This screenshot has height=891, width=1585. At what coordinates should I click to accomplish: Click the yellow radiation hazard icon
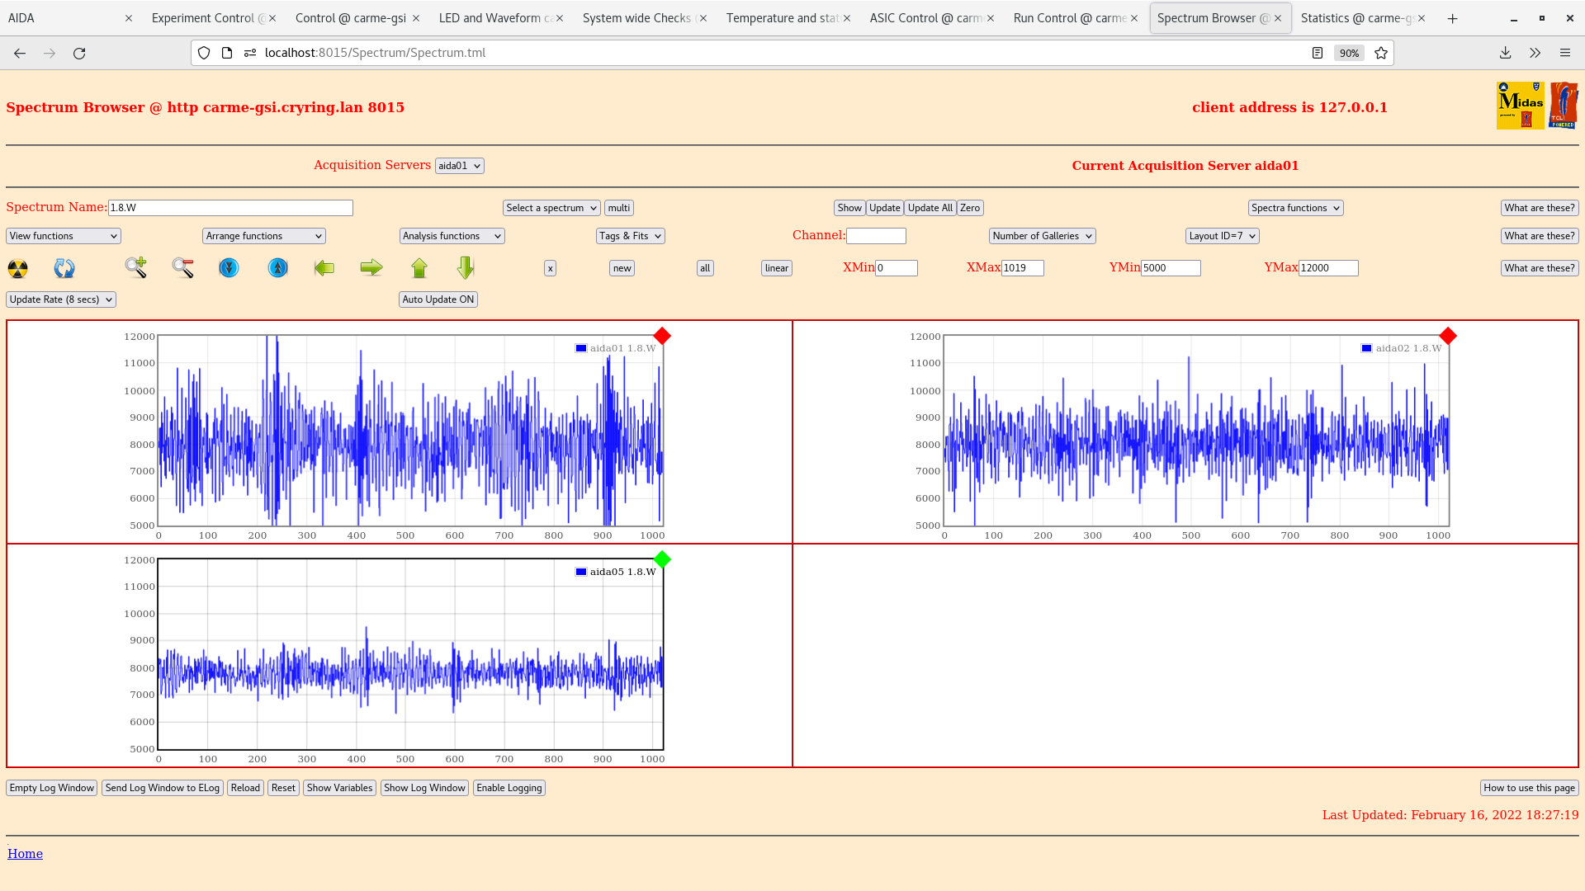coord(17,268)
